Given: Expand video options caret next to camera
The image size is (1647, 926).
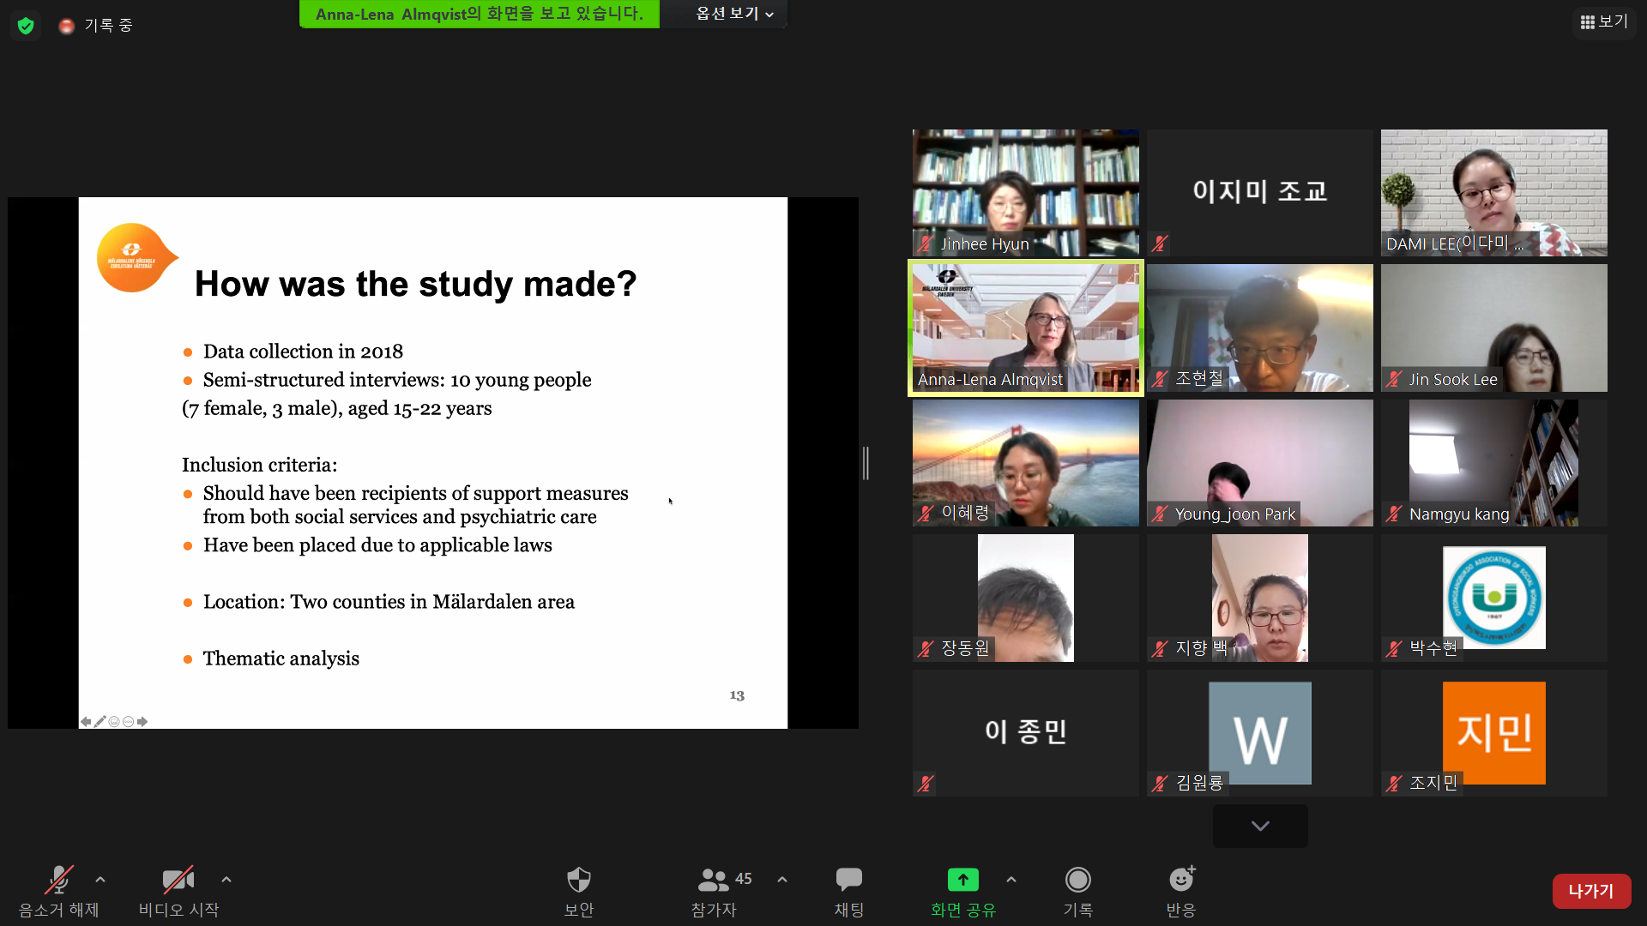Looking at the screenshot, I should [226, 879].
